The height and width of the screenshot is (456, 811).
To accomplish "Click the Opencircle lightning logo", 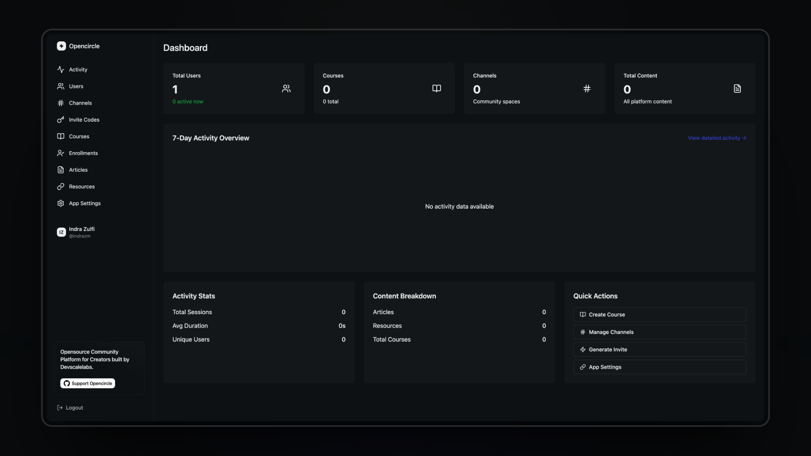I will [x=61, y=46].
